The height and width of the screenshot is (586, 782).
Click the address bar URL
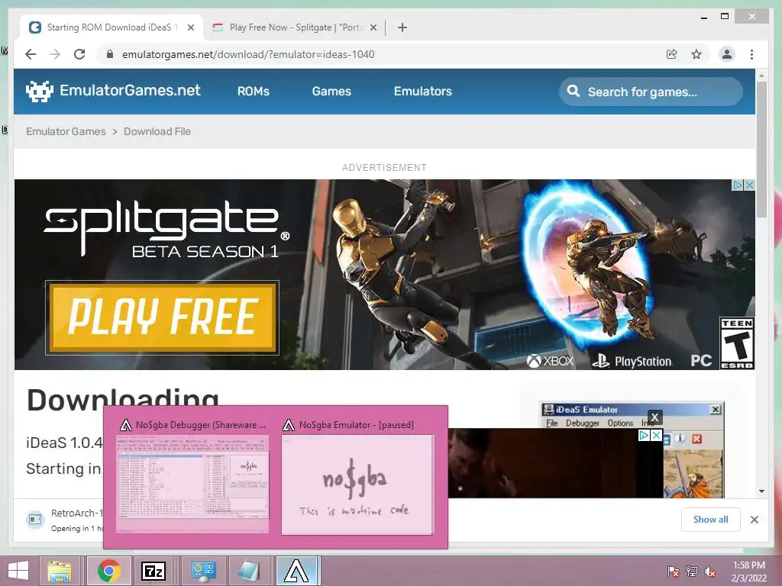(248, 54)
